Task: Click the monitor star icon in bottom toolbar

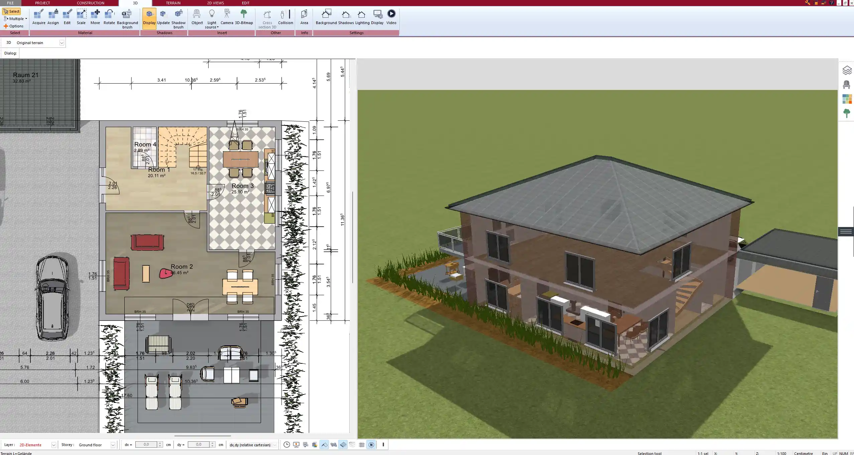Action: click(x=296, y=445)
